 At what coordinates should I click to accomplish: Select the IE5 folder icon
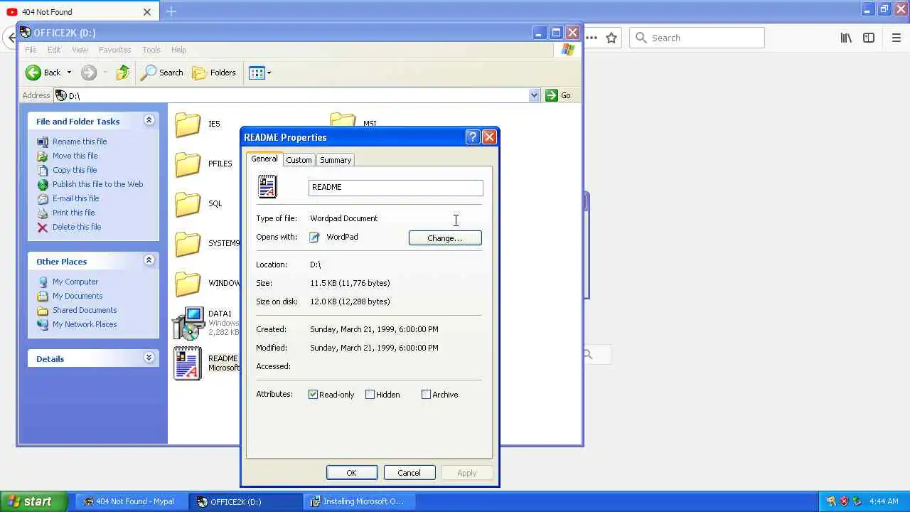(188, 124)
